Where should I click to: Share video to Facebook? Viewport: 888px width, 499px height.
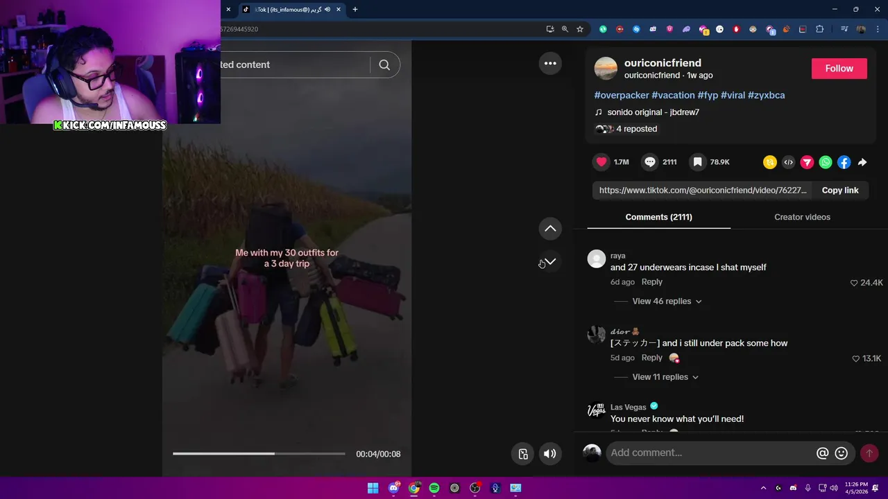(x=844, y=162)
